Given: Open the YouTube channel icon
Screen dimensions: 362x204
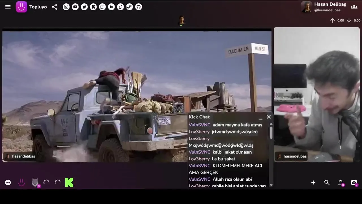Looking at the screenshot, I should pyautogui.click(x=75, y=7).
